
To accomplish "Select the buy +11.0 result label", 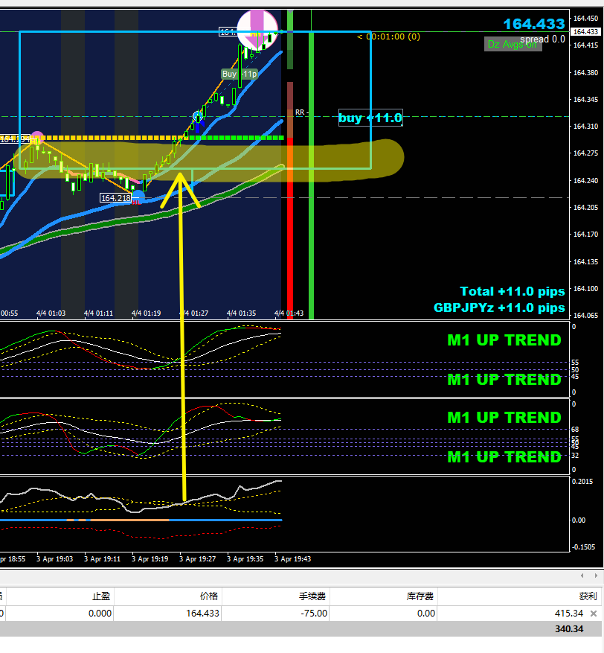I will click(x=370, y=118).
